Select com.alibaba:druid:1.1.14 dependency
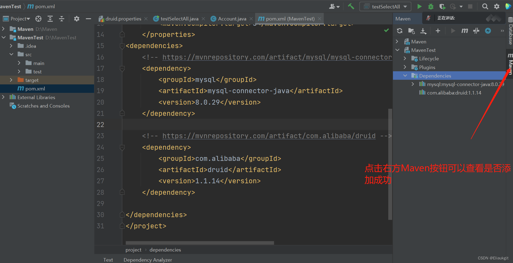513x263 pixels. (454, 93)
